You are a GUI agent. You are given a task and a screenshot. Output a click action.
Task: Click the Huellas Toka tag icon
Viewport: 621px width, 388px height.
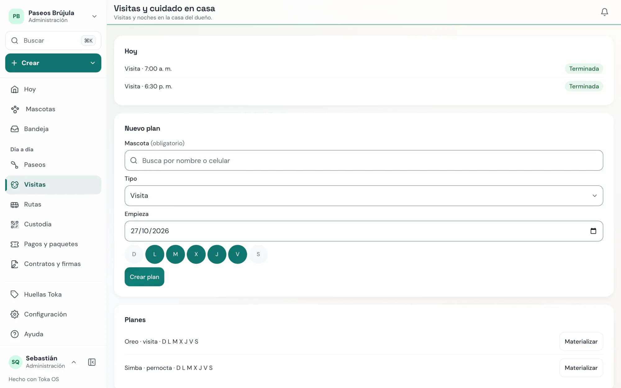[x=15, y=294]
